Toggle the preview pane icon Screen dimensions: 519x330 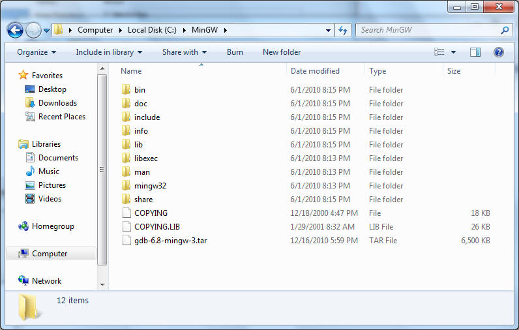(475, 52)
